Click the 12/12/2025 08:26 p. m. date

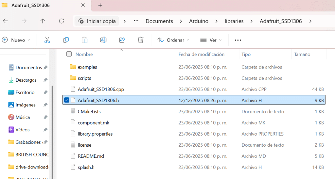pyautogui.click(x=203, y=100)
